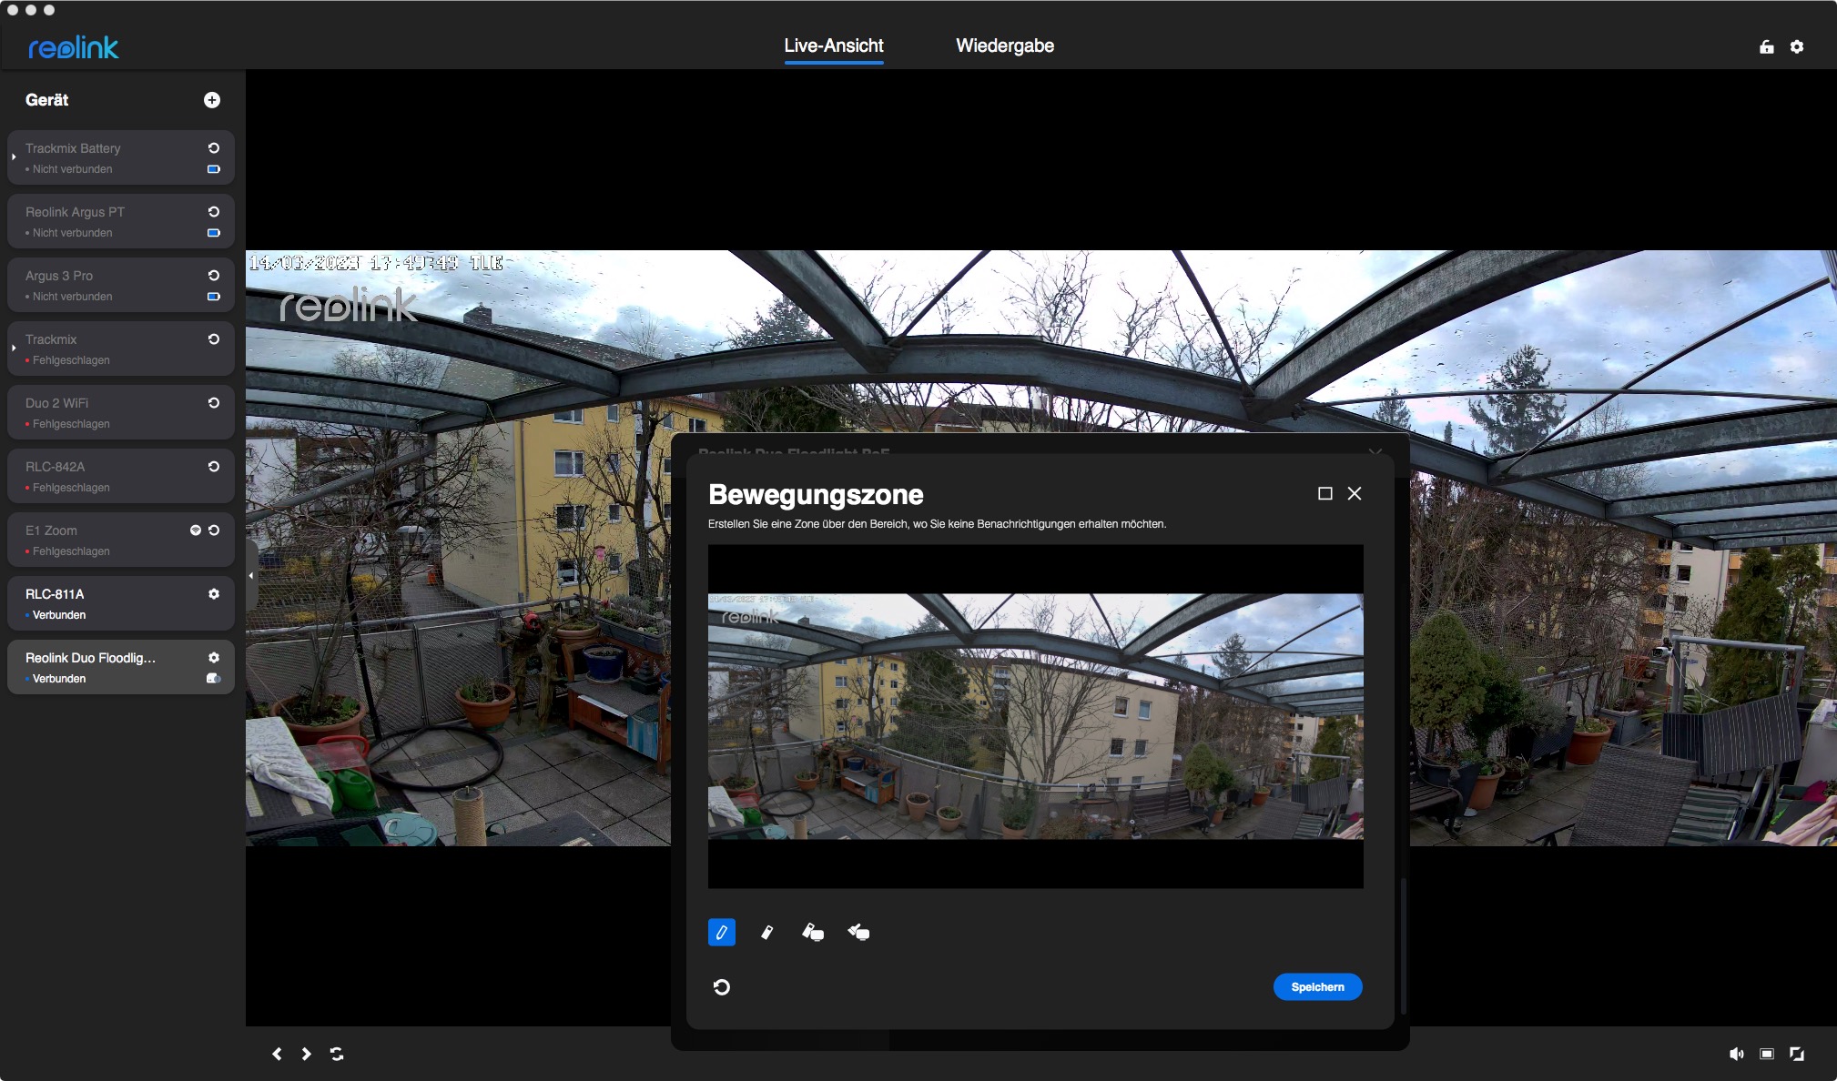
Task: Expand the Trackmix device entry
Action: 14,348
